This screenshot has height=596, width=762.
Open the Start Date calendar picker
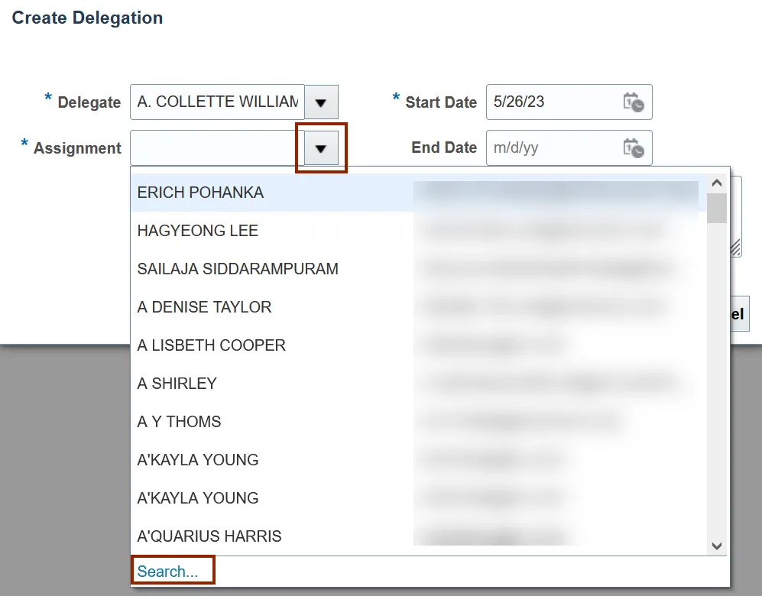pyautogui.click(x=634, y=102)
